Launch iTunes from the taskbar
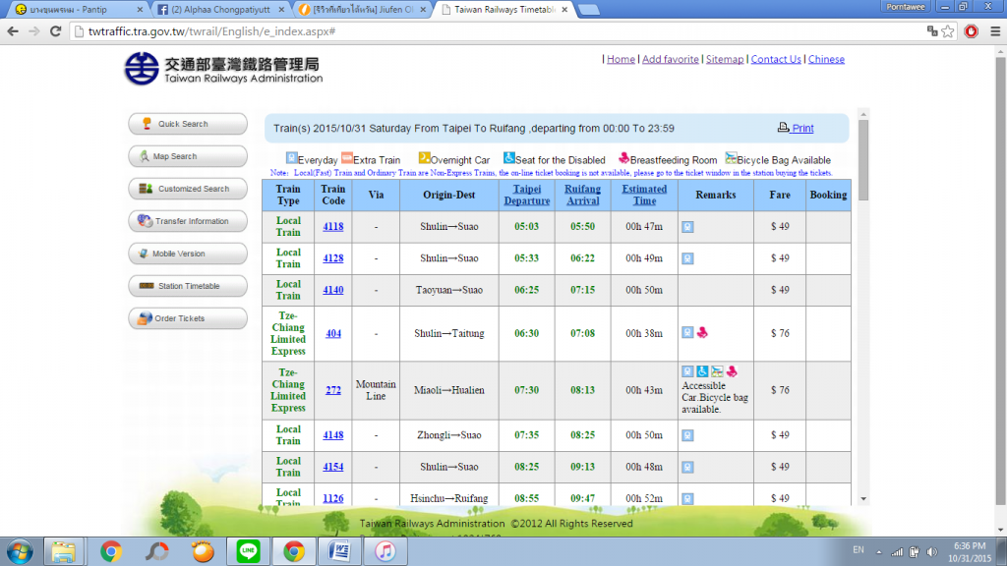The image size is (1007, 566). click(384, 551)
